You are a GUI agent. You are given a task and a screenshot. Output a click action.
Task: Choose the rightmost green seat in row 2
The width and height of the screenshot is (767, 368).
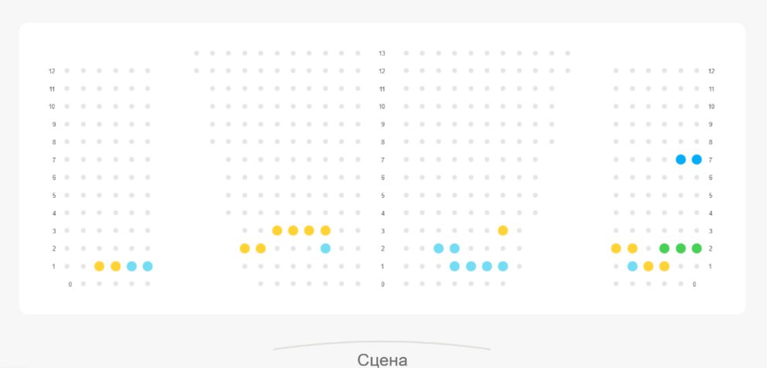(x=697, y=248)
